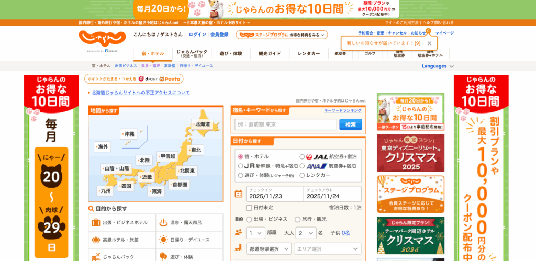
Task: Click the hotel name keyword search field
Action: pos(285,124)
